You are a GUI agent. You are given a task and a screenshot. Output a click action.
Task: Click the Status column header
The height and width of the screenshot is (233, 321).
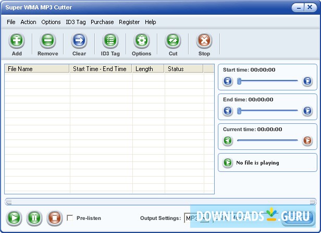coord(184,68)
